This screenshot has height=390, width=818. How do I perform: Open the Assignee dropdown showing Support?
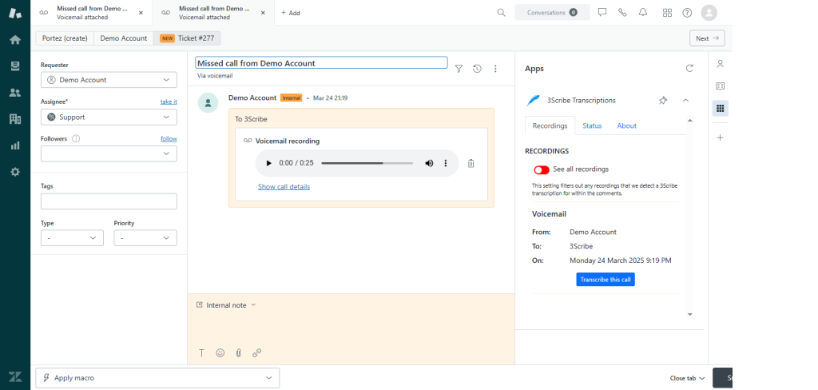[109, 117]
